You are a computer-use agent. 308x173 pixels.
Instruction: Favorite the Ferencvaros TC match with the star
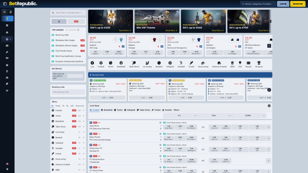(160, 145)
